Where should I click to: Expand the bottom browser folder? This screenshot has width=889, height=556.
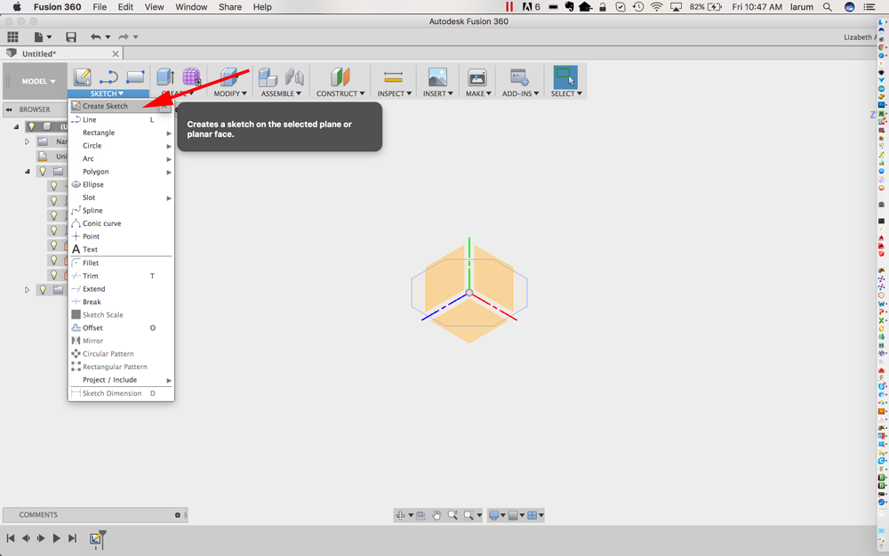[27, 289]
